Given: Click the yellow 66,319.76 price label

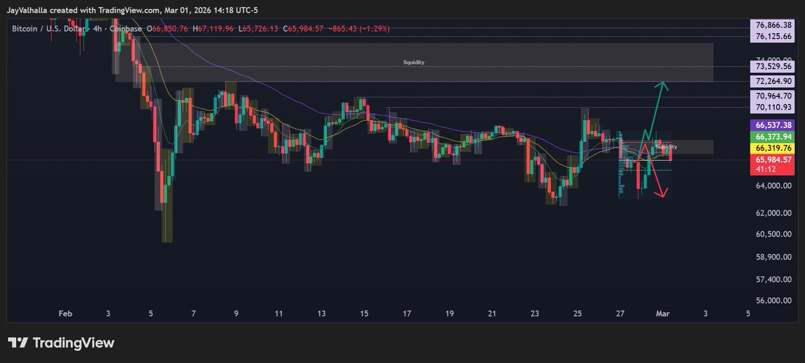Looking at the screenshot, I should (773, 148).
